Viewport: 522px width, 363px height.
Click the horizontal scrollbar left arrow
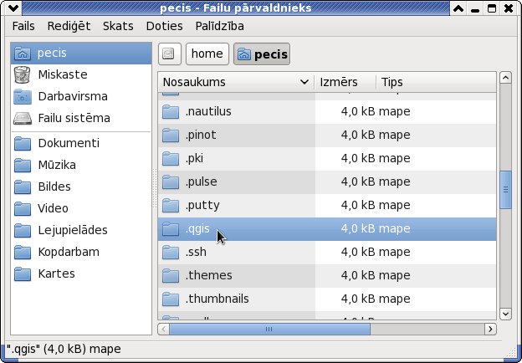[x=163, y=330]
